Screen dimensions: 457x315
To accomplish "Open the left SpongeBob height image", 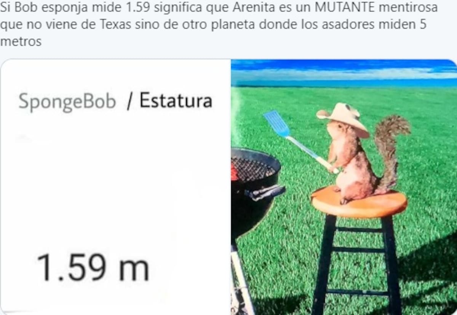I will point(115,187).
